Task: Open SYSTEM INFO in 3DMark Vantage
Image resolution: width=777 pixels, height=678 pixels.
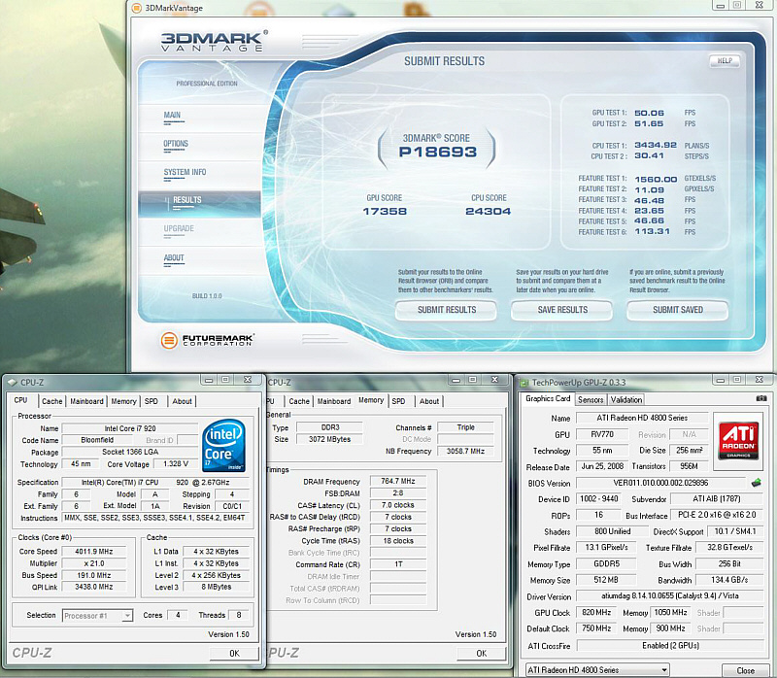Action: pos(185,173)
